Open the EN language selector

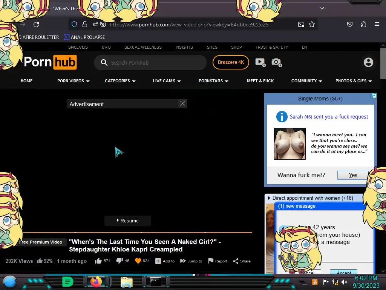304,47
